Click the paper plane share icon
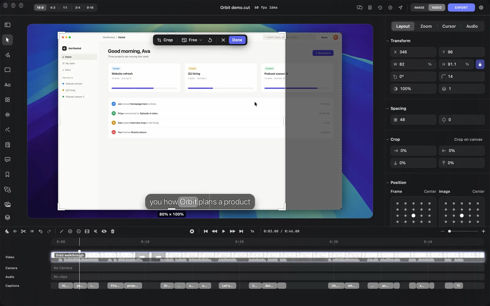Screen dimensions: 490x306 tap(400, 8)
